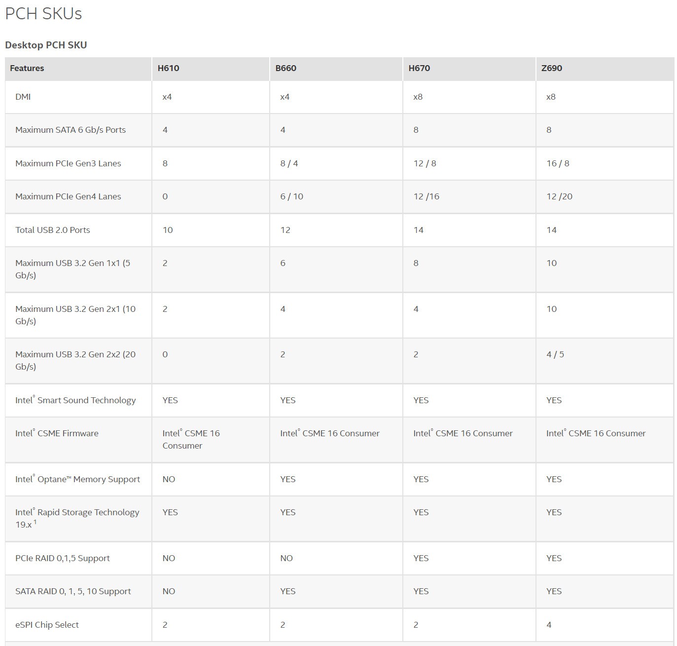The width and height of the screenshot is (677, 646).
Task: Select the PCIe RAID 0,1,5 Support label
Action: click(63, 558)
